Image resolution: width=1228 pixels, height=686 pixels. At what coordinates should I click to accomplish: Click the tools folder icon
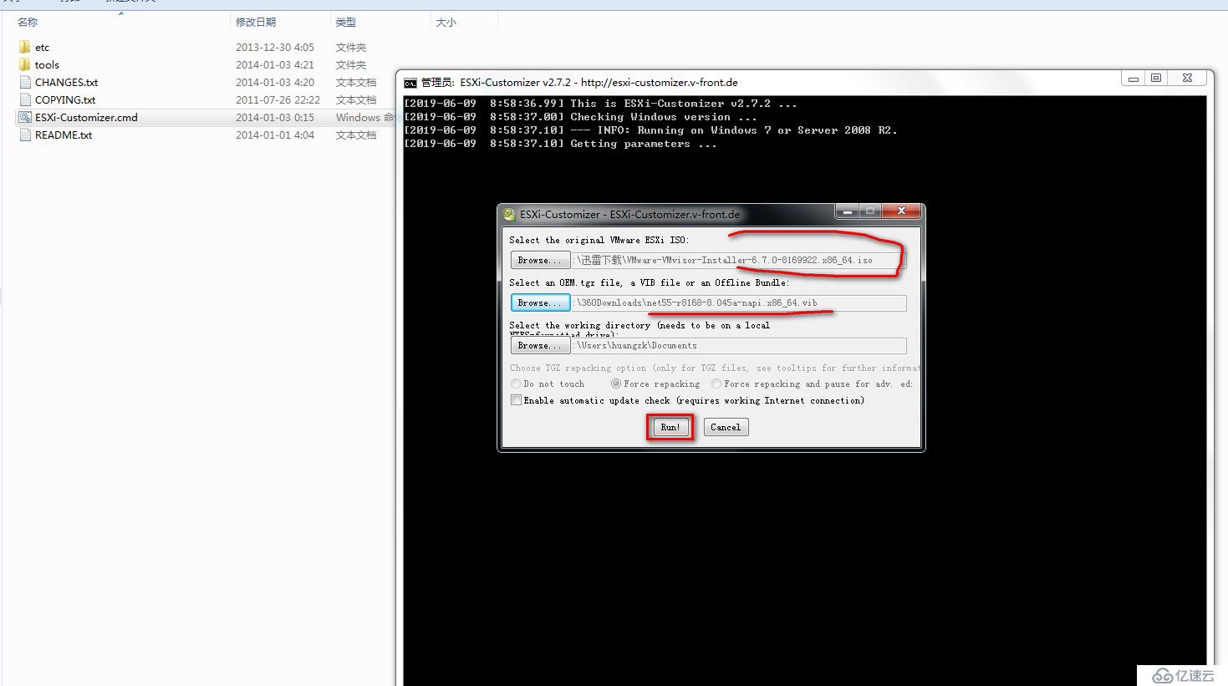click(25, 64)
